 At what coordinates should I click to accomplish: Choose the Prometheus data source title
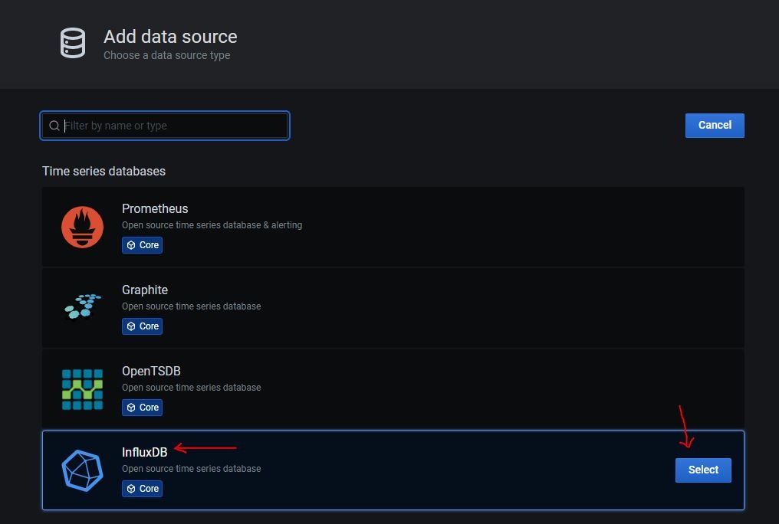pos(155,208)
